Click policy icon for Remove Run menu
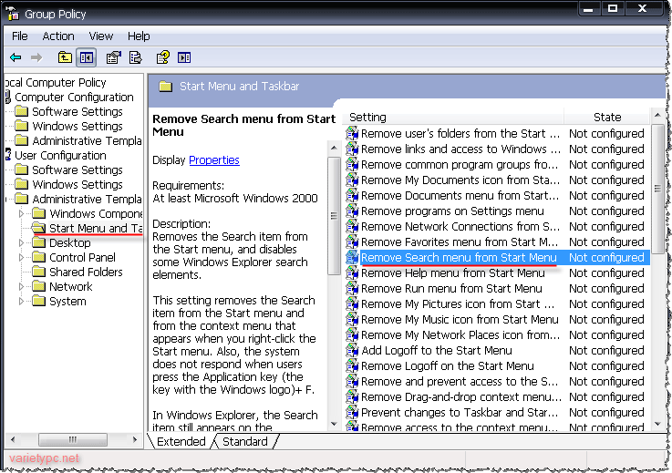The width and height of the screenshot is (672, 473). (352, 288)
